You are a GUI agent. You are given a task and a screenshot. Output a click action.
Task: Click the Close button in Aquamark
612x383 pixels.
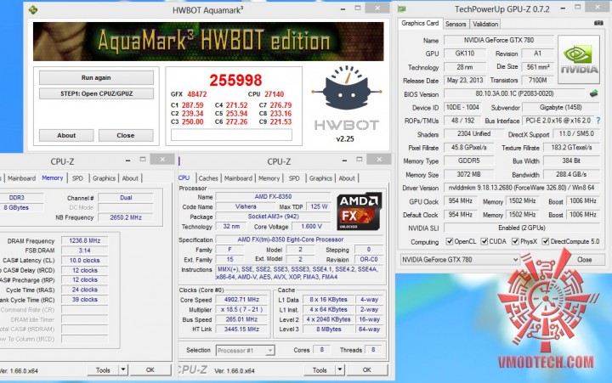click(x=126, y=135)
